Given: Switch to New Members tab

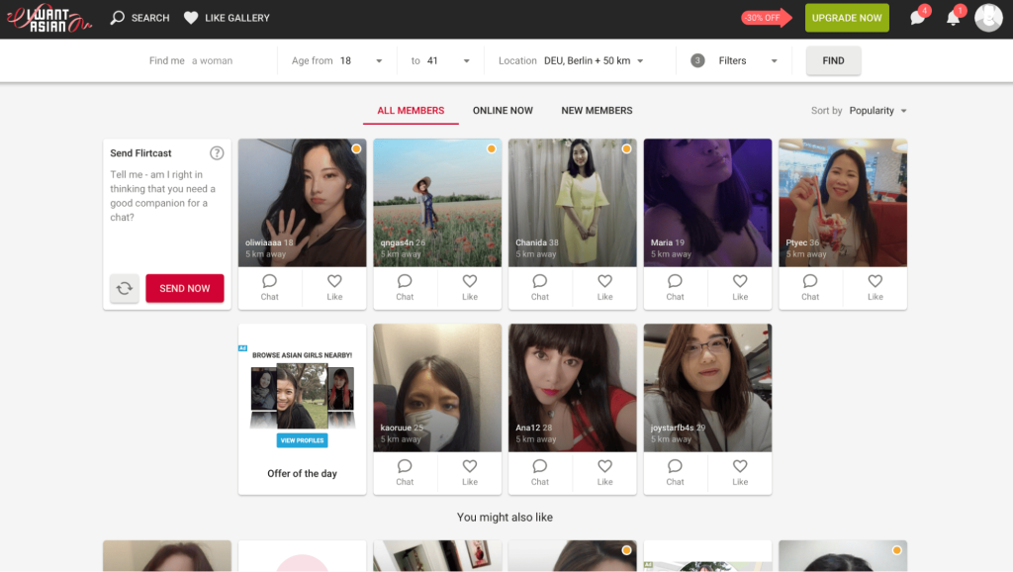Looking at the screenshot, I should (597, 111).
